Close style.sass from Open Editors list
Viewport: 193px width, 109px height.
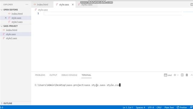6,18
